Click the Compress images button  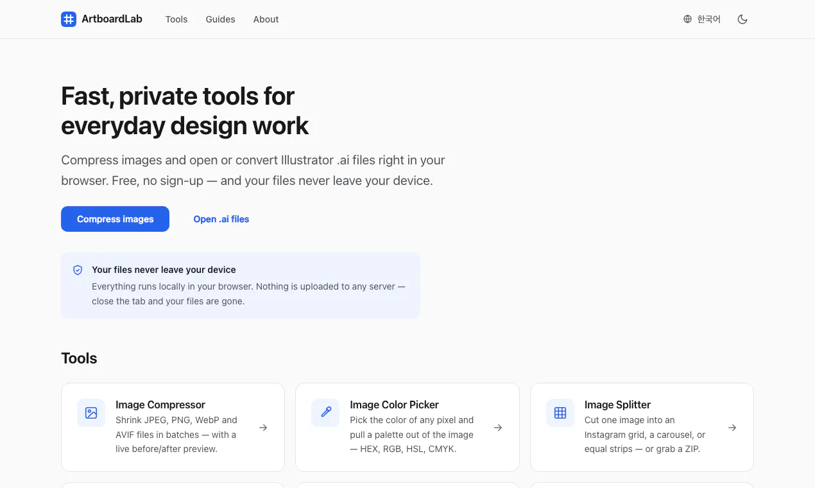coord(115,219)
